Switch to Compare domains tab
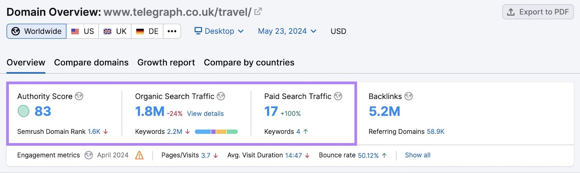This screenshot has height=173, width=580. pyautogui.click(x=91, y=63)
